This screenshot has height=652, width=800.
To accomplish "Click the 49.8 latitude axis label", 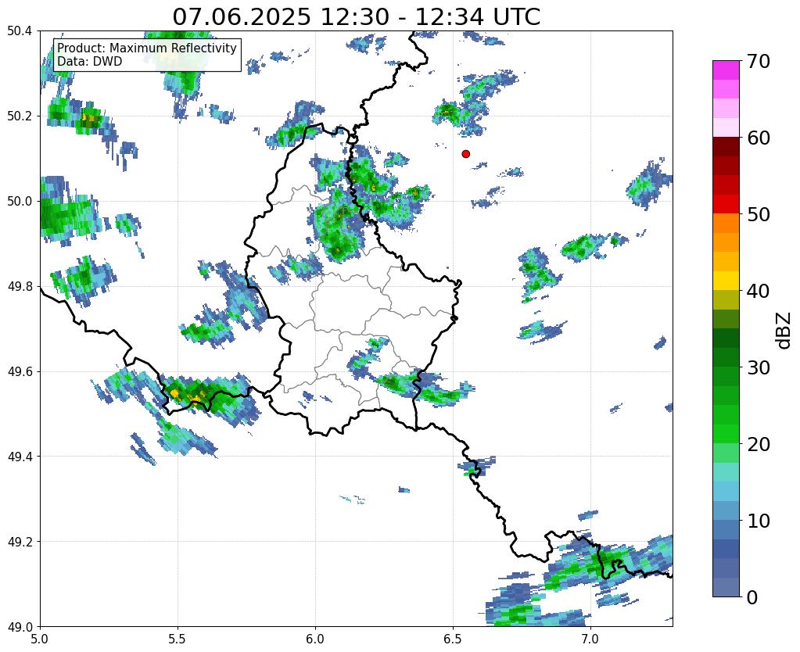I will pyautogui.click(x=20, y=286).
